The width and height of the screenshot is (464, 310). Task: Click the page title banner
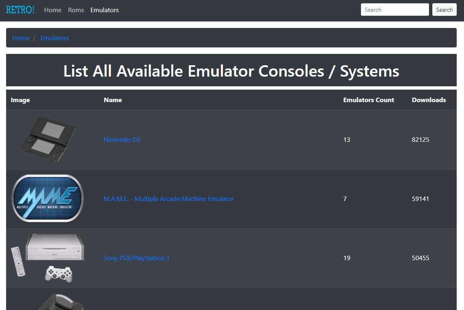[x=231, y=71]
